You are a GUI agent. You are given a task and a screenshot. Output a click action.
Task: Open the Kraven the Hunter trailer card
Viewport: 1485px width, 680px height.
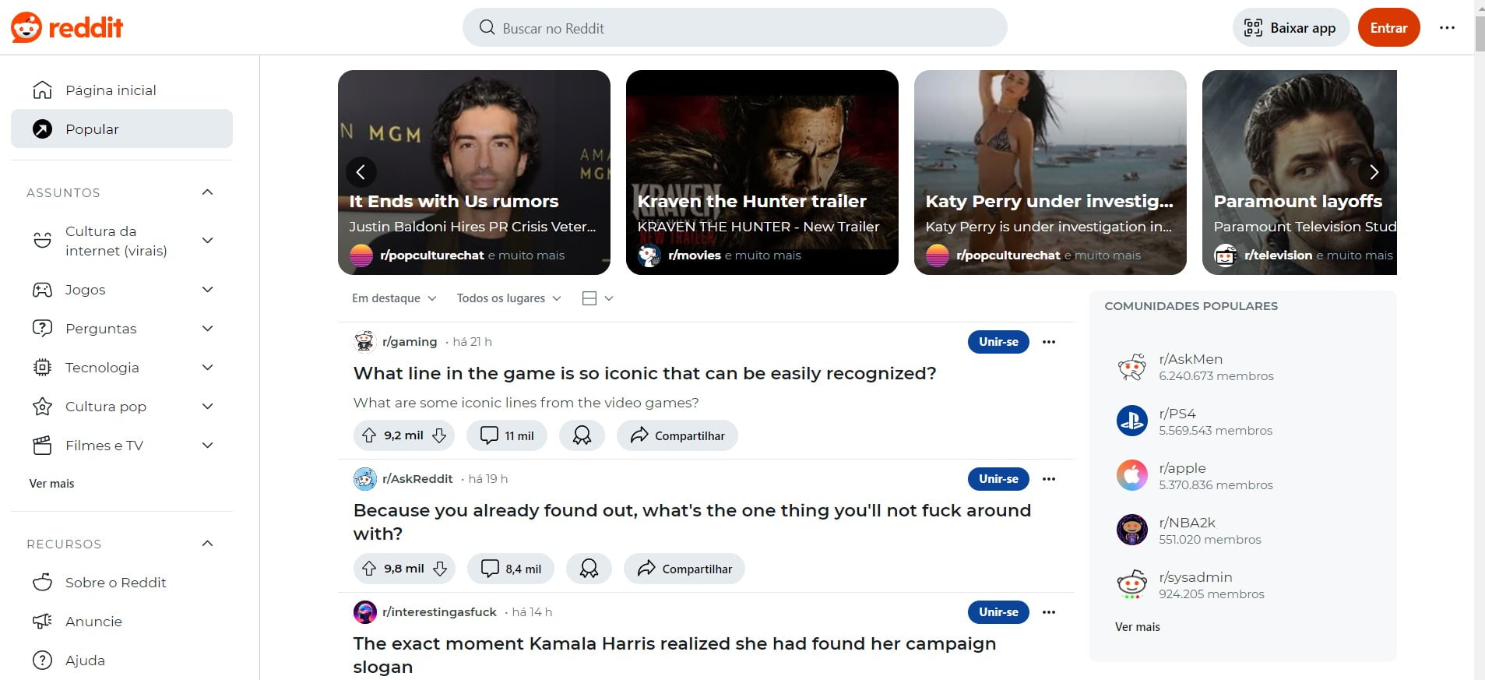coord(762,172)
